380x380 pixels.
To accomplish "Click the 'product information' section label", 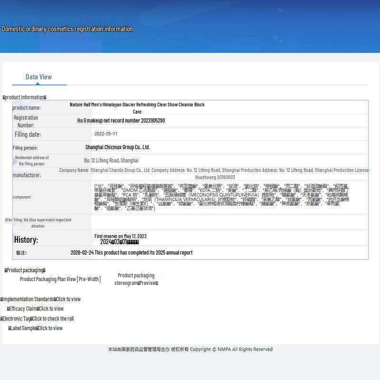I will pyautogui.click(x=25, y=97).
